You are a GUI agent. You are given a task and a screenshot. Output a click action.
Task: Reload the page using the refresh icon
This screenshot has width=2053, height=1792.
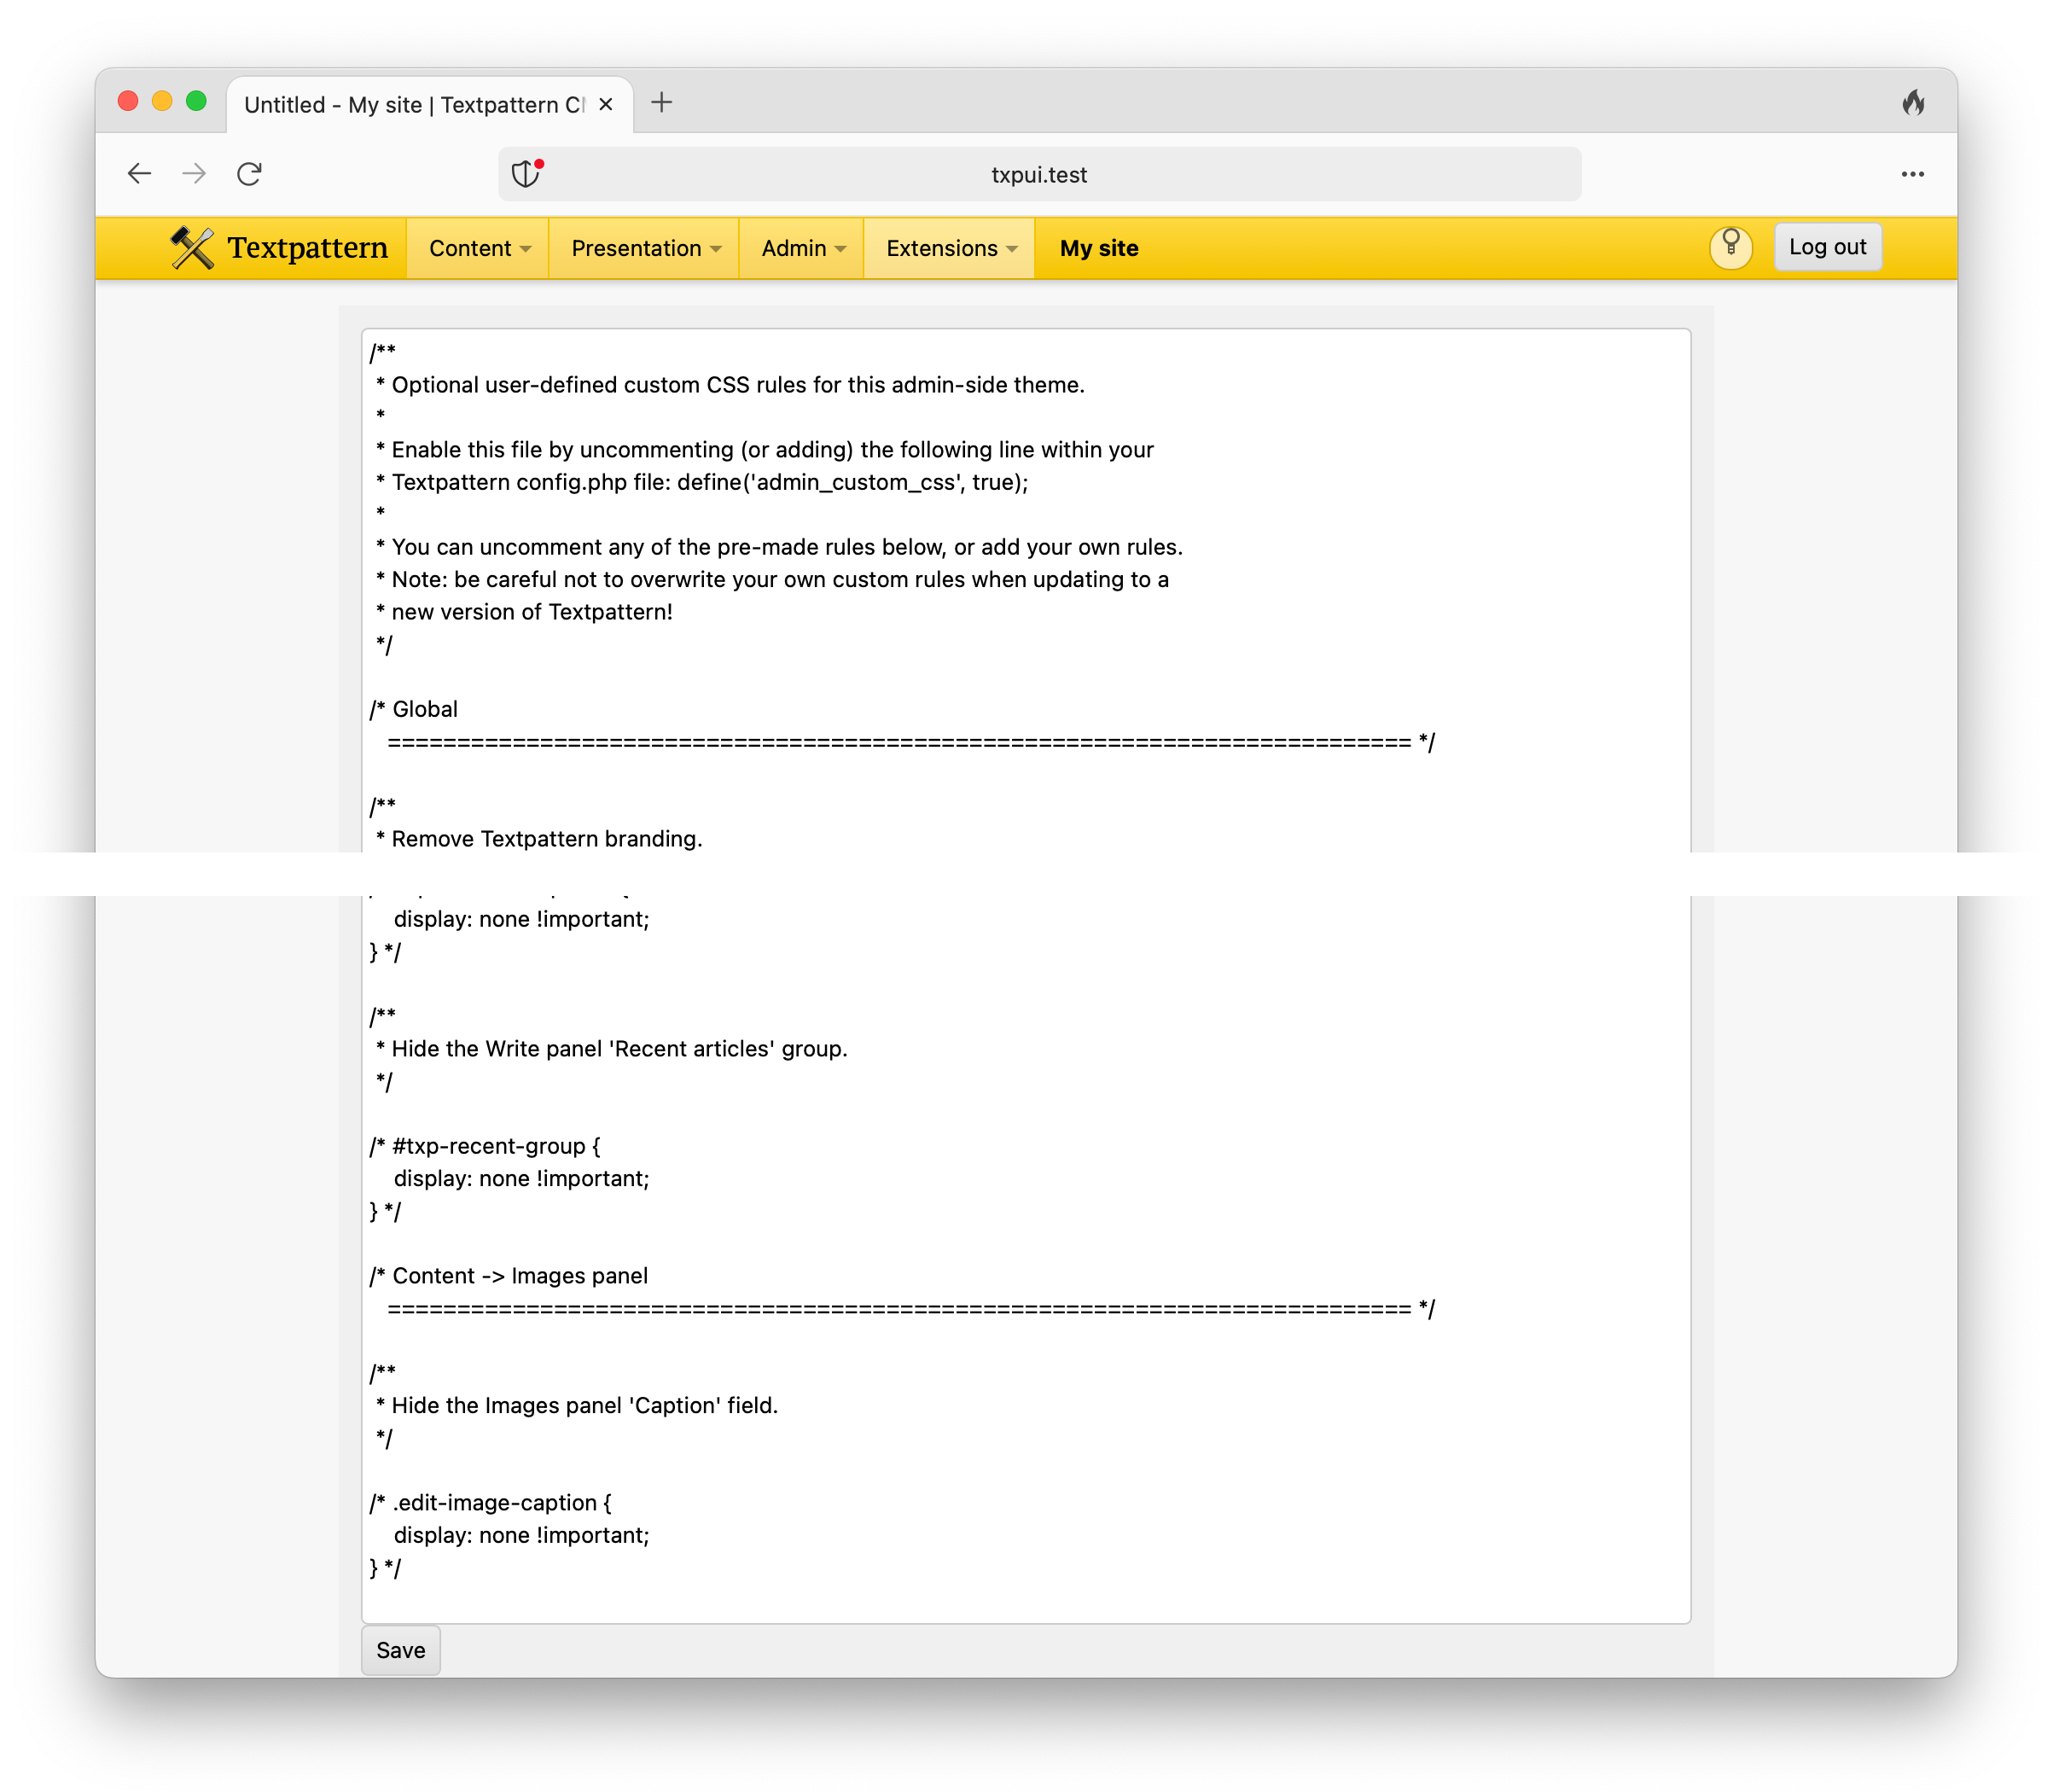pyautogui.click(x=249, y=174)
